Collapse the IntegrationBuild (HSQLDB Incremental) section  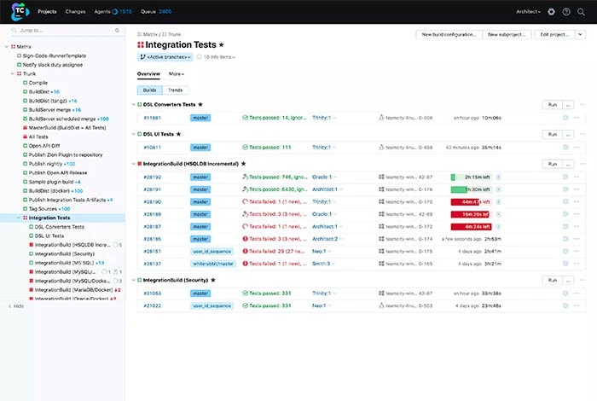click(x=133, y=163)
